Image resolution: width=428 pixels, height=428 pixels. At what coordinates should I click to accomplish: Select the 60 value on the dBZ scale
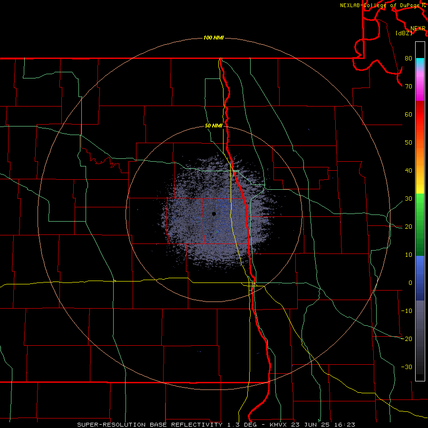(409, 114)
